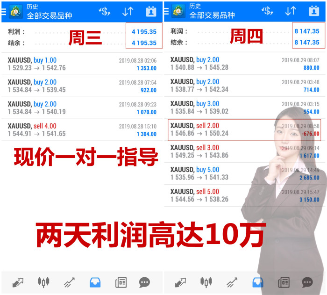The width and height of the screenshot is (327, 295).
Task: Open calendar date-range icon, left screen
Action: [151, 12]
